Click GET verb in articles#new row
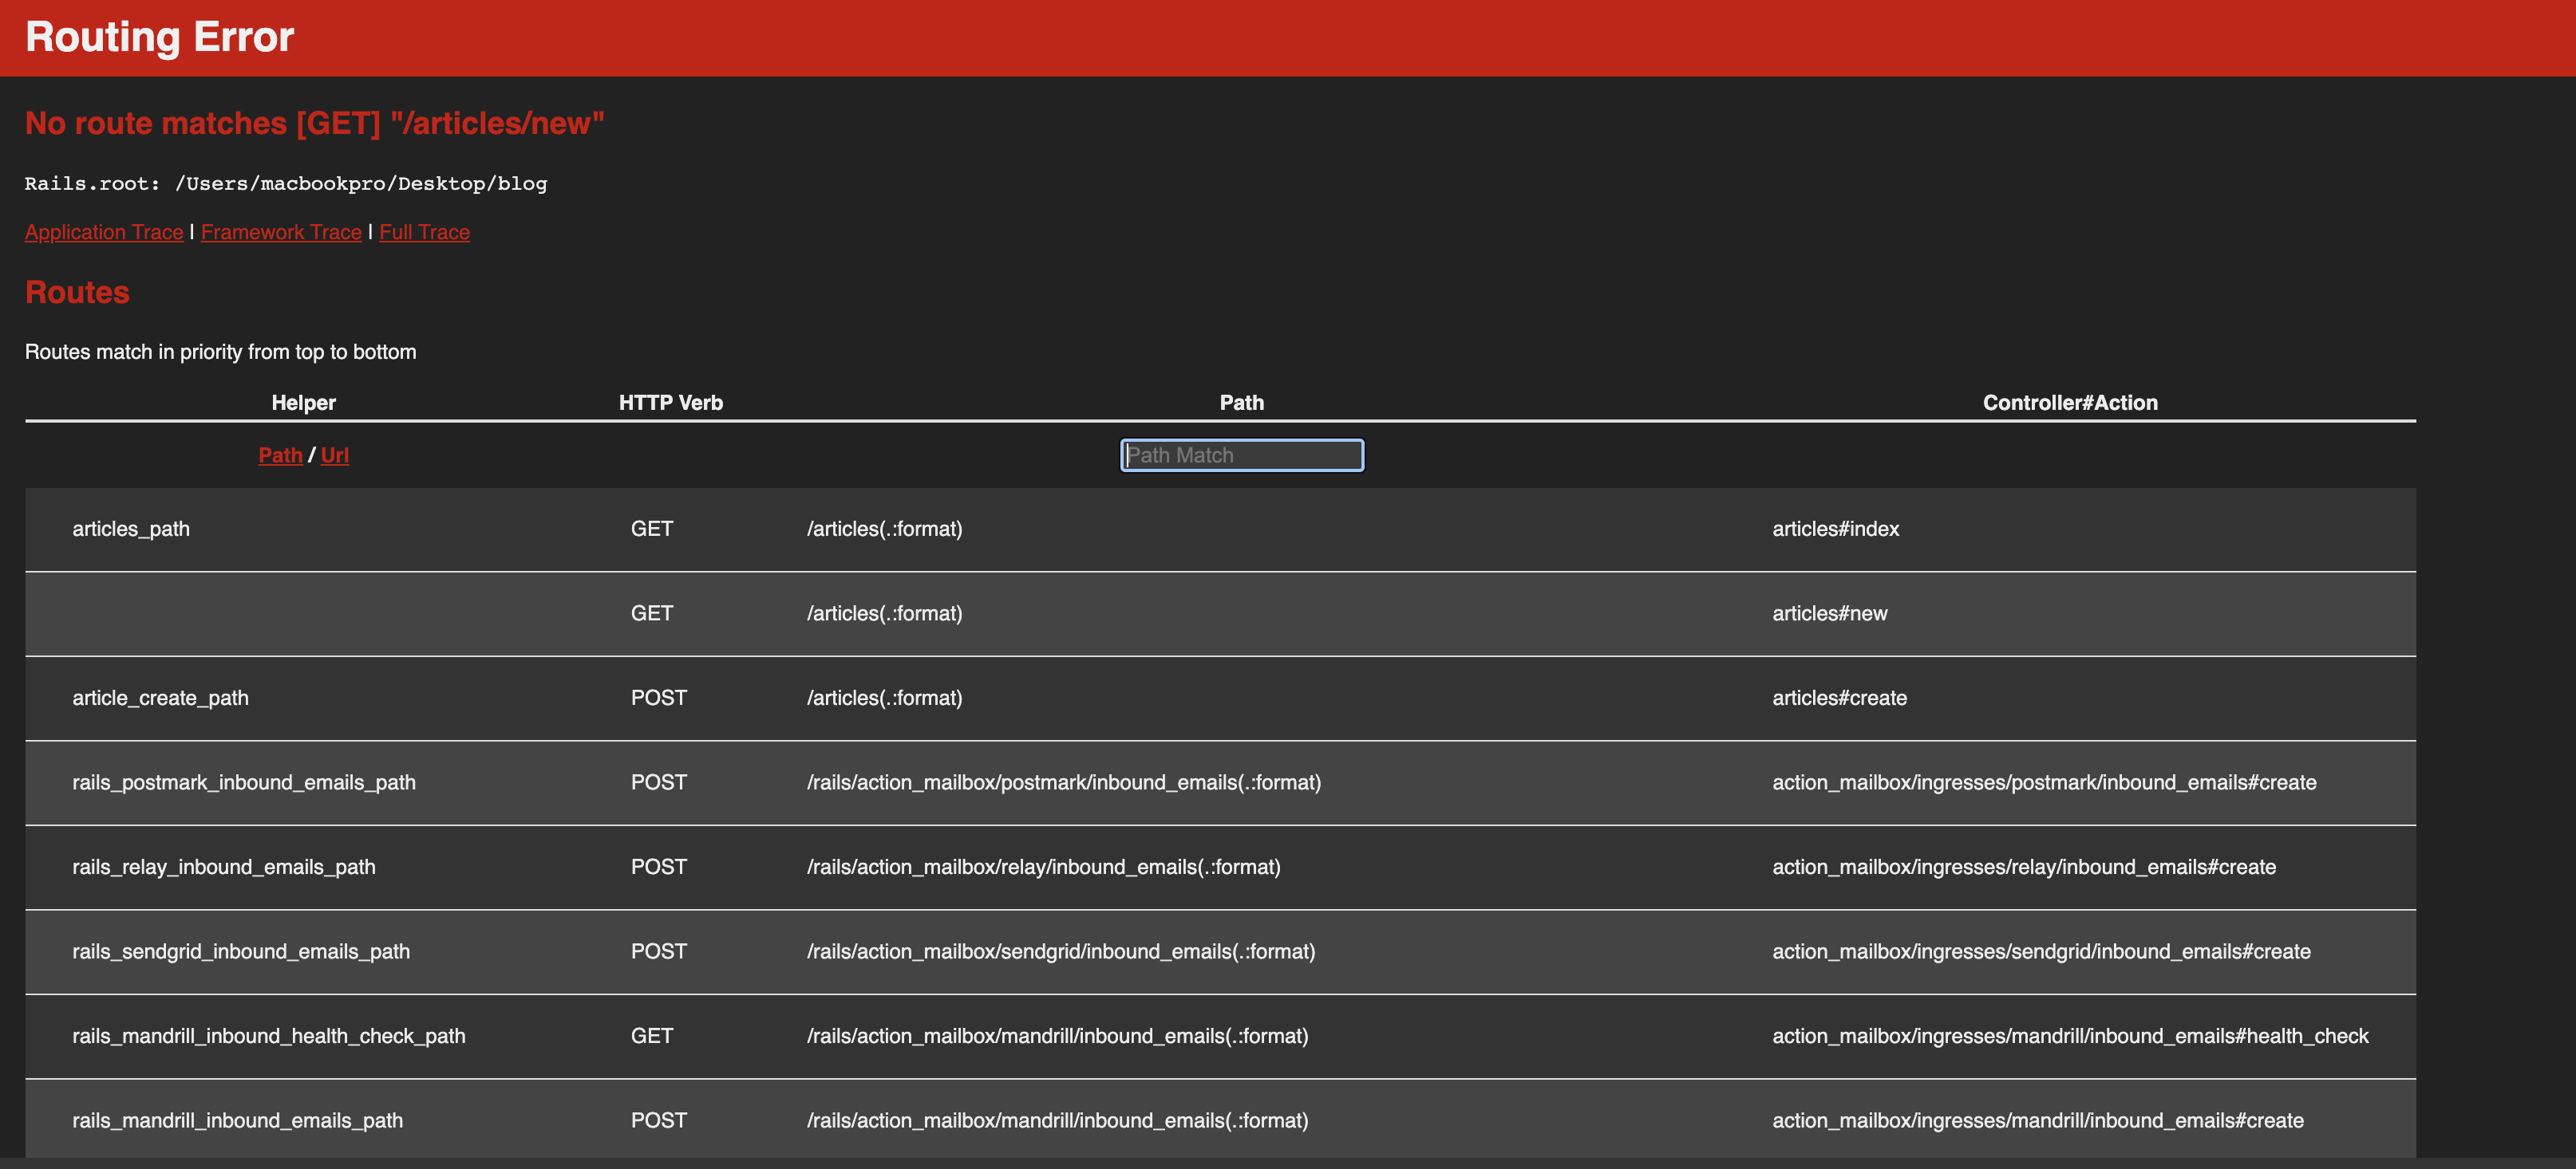2576x1169 pixels. pos(652,613)
